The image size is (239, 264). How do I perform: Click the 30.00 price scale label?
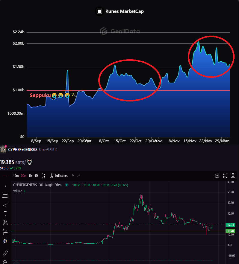click(x=230, y=213)
